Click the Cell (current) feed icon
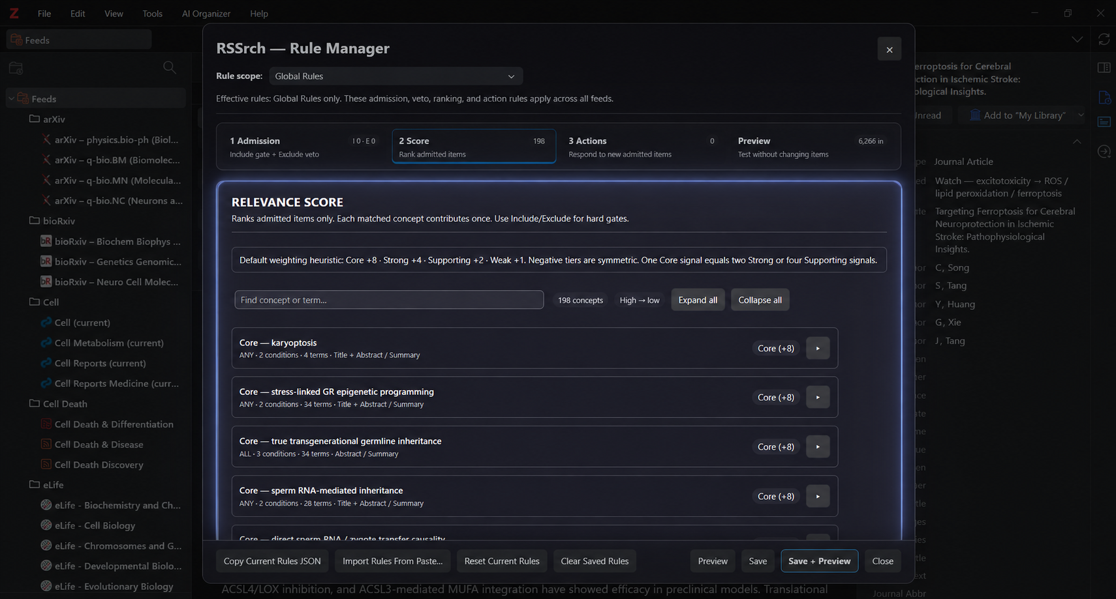 [x=46, y=322]
